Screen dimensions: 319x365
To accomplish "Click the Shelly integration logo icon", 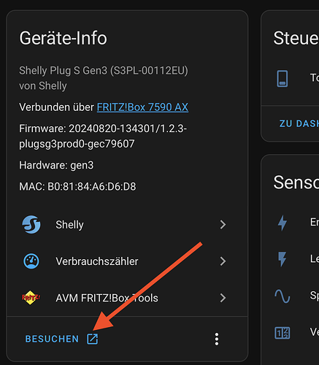I will tap(31, 224).
